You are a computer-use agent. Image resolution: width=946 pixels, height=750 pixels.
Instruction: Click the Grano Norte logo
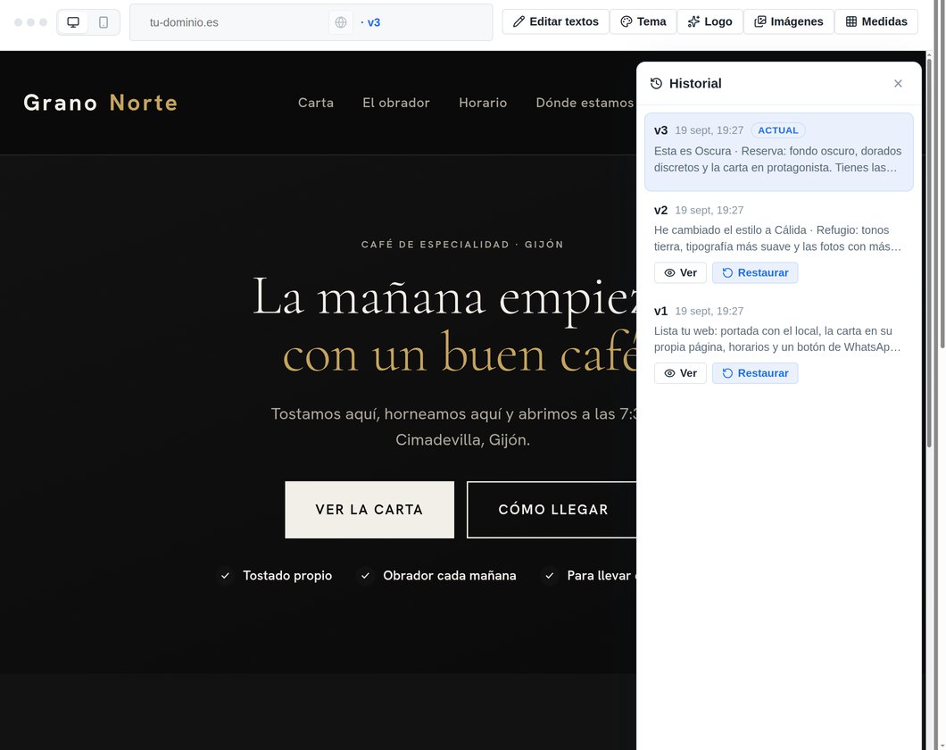(x=100, y=103)
